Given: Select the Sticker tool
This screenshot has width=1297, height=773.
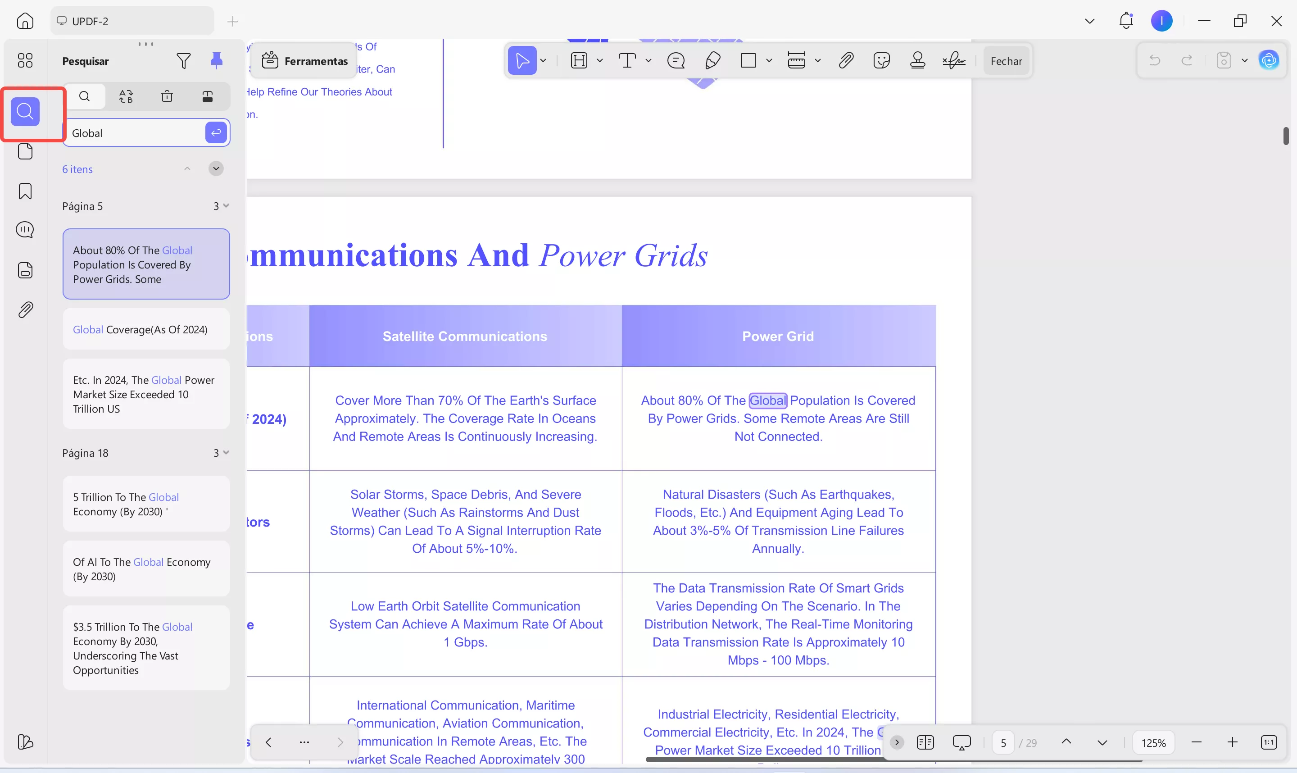Looking at the screenshot, I should click(x=881, y=61).
